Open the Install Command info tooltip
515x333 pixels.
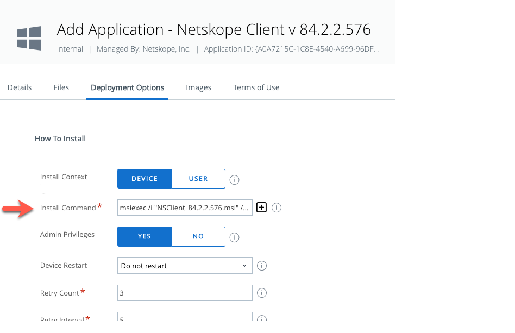(x=277, y=208)
